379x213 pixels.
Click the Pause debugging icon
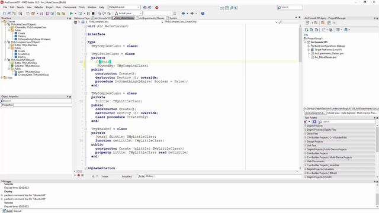point(88,14)
